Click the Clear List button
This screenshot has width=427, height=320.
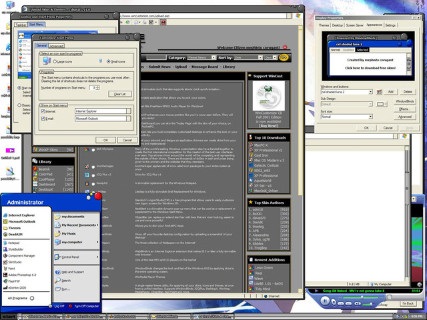pos(120,94)
